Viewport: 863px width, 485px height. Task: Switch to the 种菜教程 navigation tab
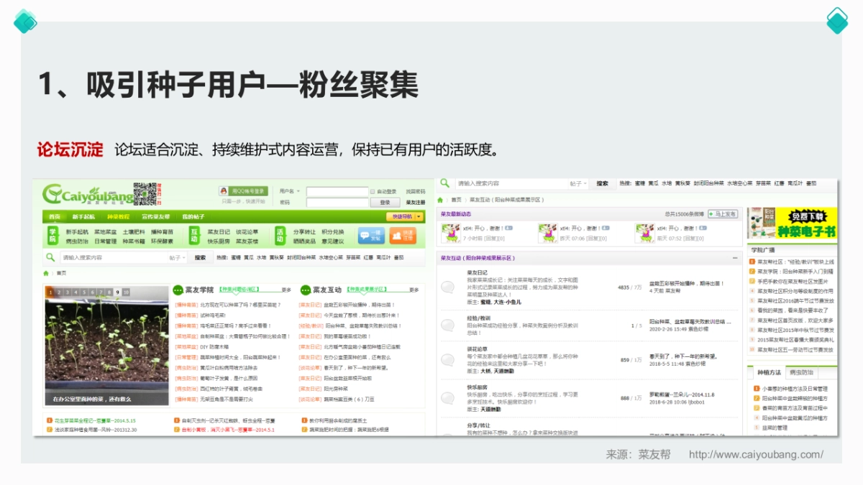(x=118, y=216)
